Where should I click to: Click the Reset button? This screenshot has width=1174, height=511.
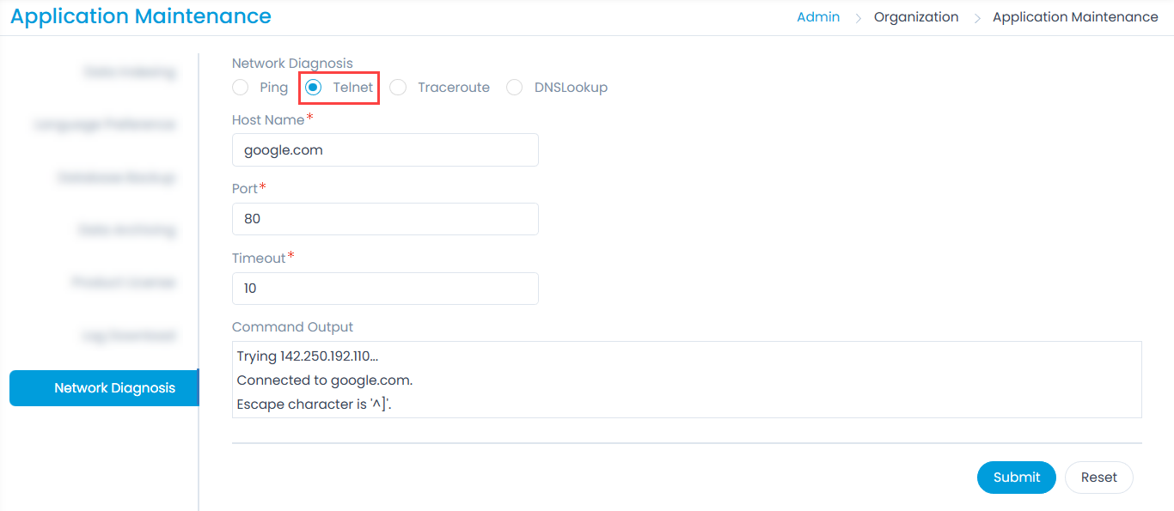(1098, 478)
